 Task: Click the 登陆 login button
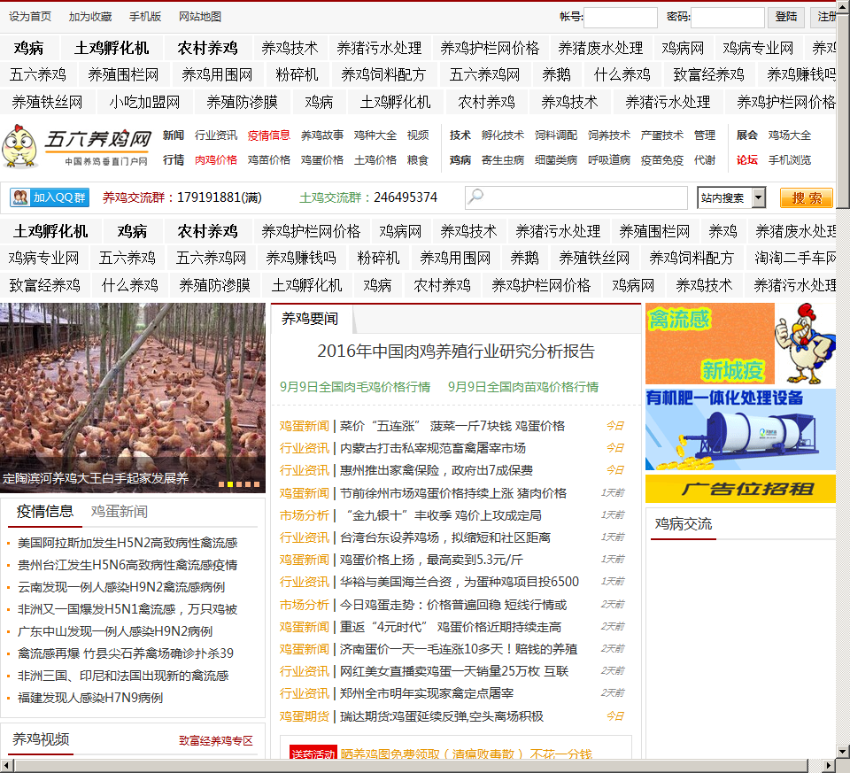pyautogui.click(x=785, y=17)
